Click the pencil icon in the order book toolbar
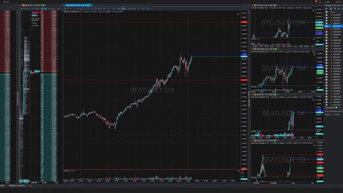343x193 pixels. (x=21, y=9)
